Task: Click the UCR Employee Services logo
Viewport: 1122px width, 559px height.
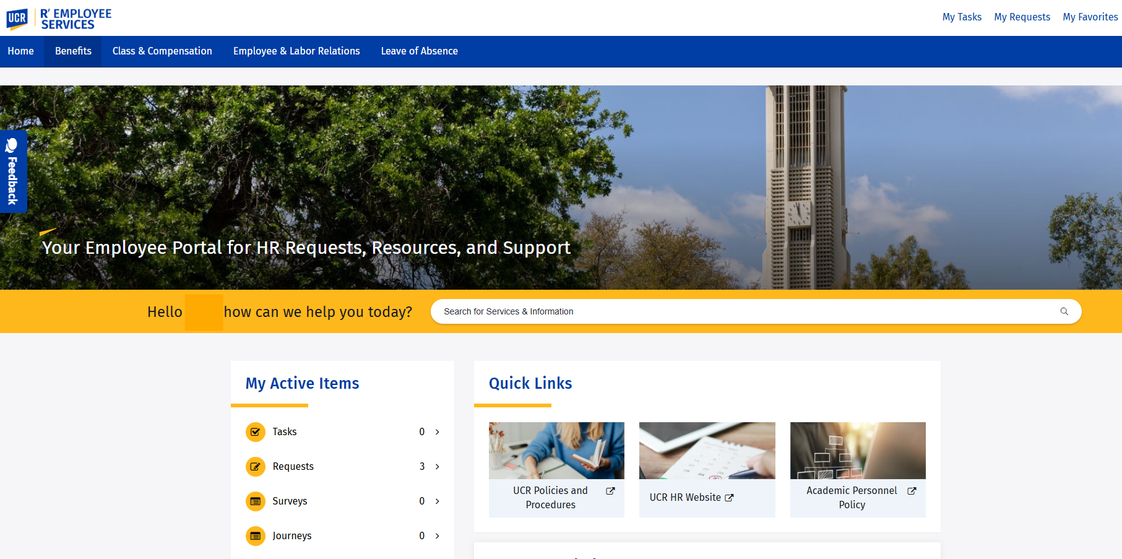Action: [59, 19]
